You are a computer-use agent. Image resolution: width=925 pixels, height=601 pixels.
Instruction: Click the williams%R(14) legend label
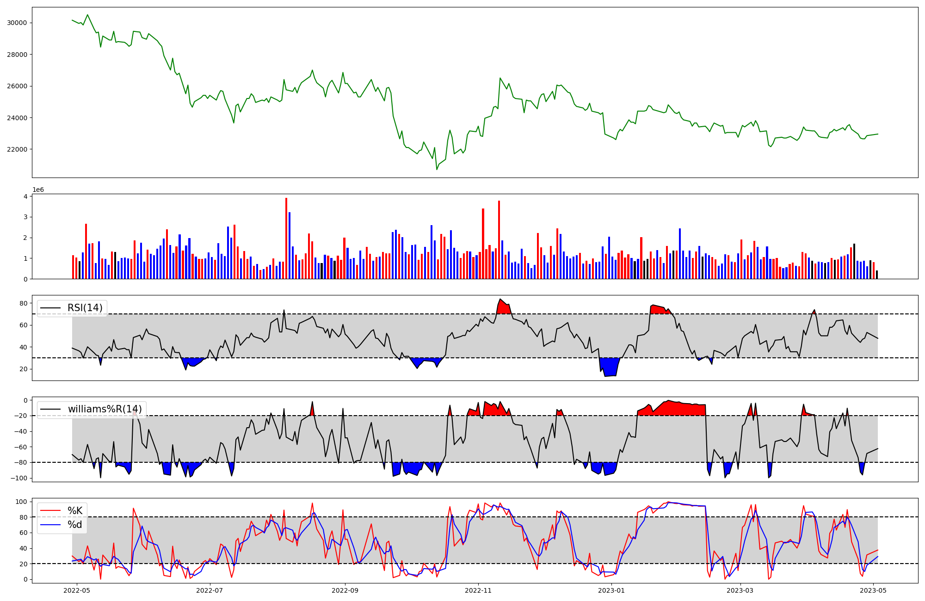tap(105, 409)
